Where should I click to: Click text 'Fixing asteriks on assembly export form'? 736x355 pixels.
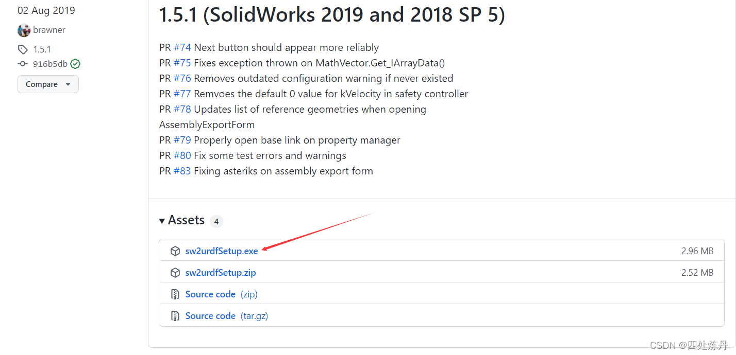coord(283,171)
